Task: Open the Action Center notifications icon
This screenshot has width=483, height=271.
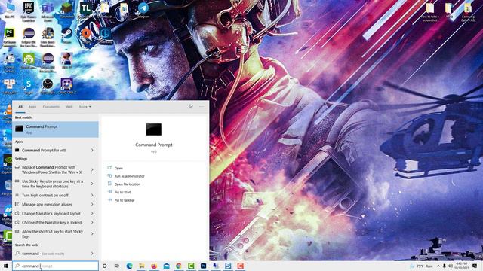Action: (x=475, y=266)
